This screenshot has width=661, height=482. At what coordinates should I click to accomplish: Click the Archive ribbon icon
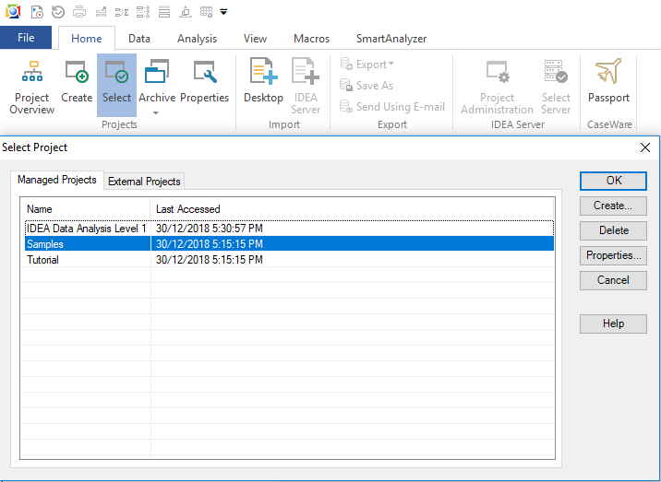[157, 81]
